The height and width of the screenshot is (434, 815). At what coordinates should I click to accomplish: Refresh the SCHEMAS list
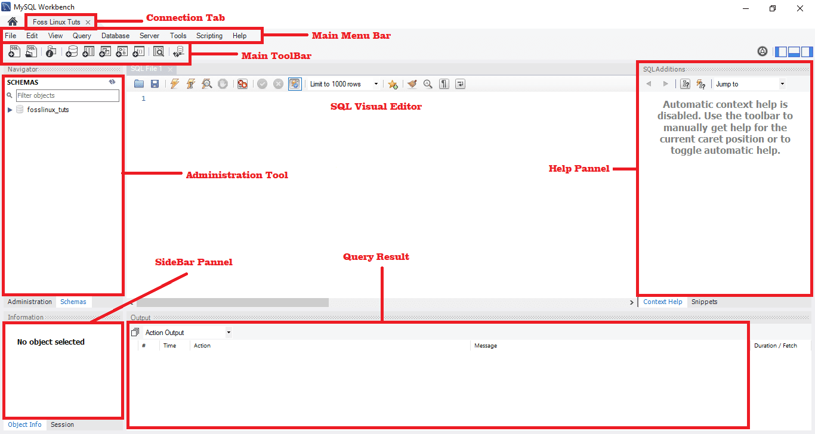(x=112, y=82)
